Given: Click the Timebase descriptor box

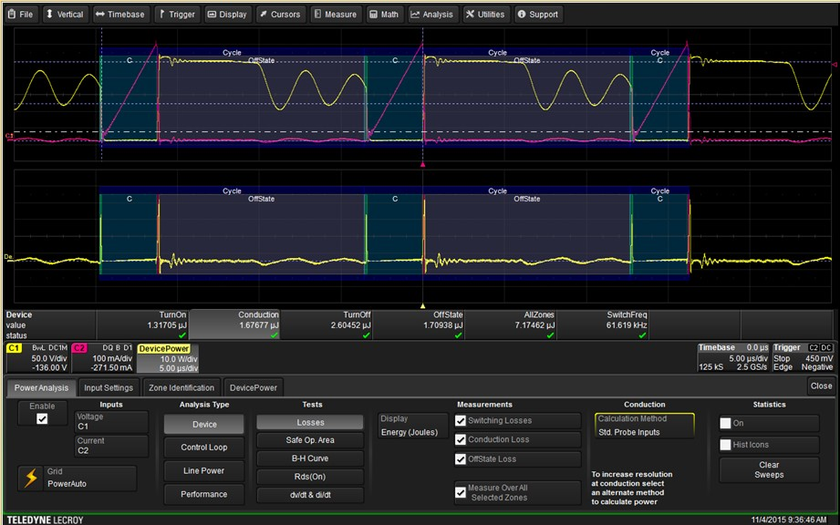Looking at the screenshot, I should (732, 359).
